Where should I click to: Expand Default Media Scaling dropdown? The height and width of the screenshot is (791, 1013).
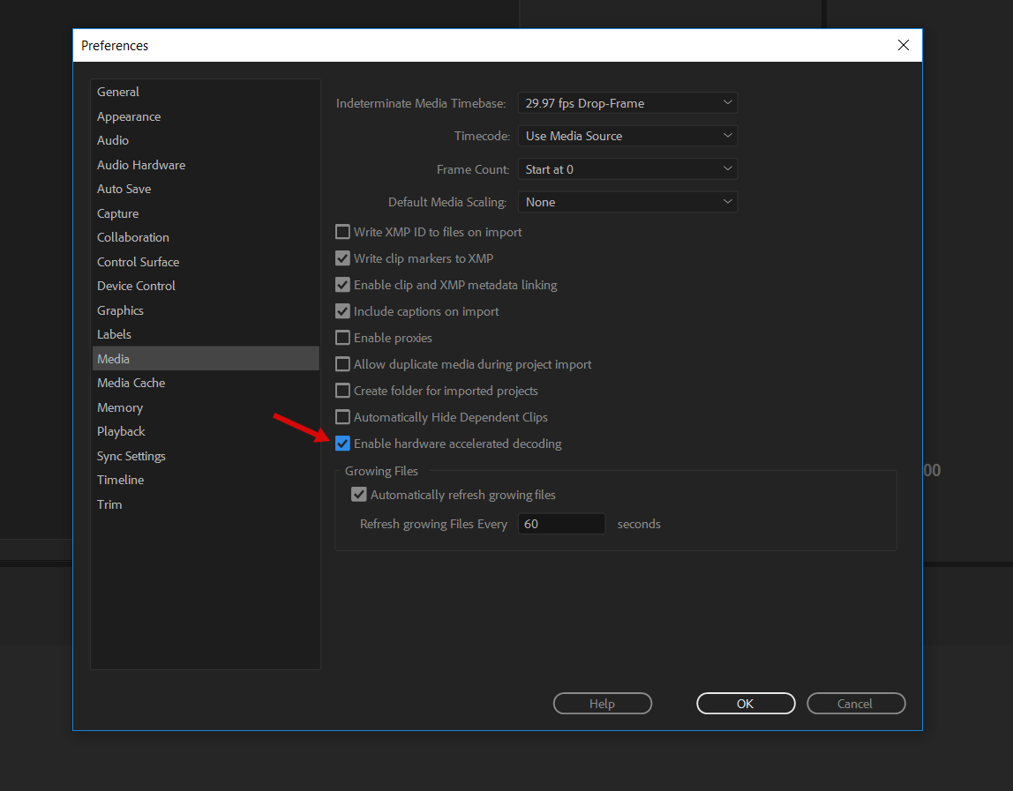[x=627, y=202]
